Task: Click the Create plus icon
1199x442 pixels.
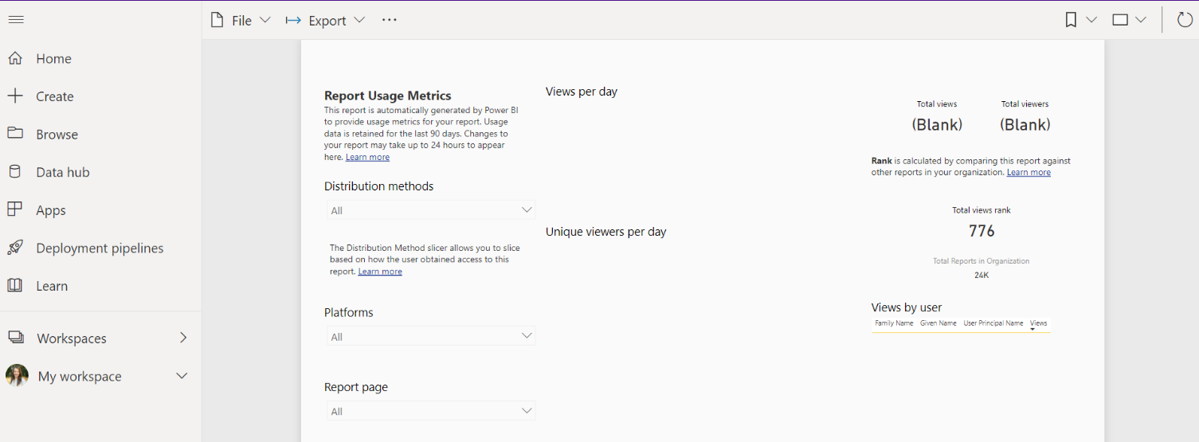Action: tap(15, 96)
